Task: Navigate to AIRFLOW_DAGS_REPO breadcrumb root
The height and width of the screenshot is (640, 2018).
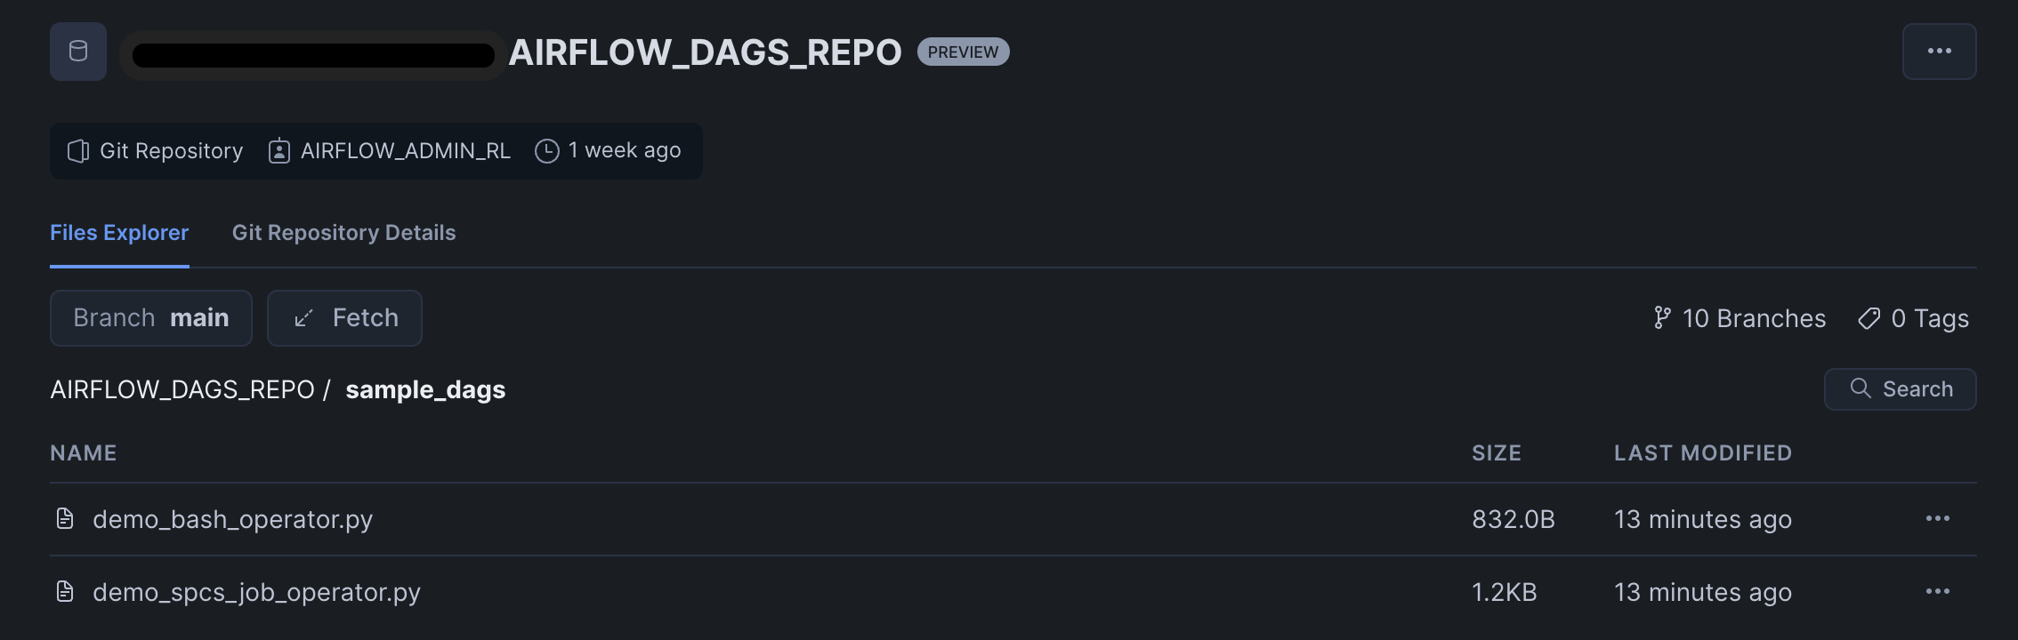Action: [x=182, y=389]
